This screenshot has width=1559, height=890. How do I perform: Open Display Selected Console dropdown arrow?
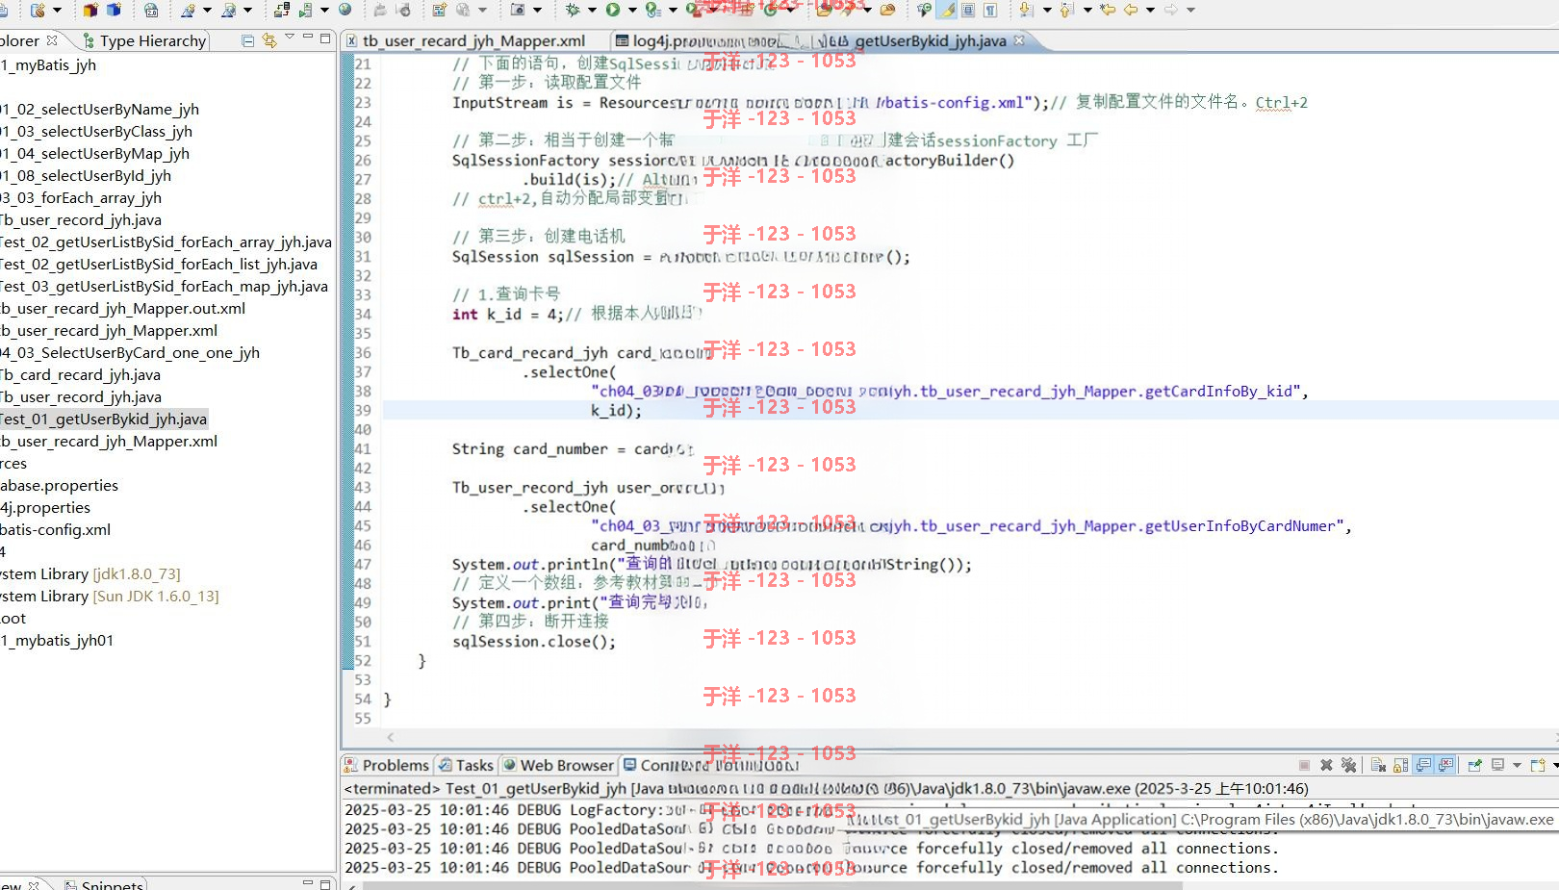point(1517,765)
